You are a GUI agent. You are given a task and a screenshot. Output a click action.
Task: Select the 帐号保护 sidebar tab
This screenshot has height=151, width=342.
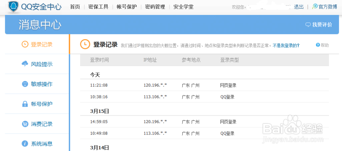pyautogui.click(x=37, y=104)
